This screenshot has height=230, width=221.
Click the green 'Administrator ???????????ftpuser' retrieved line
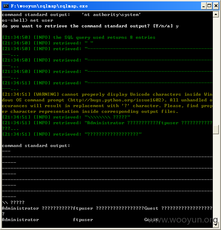pos(107,123)
